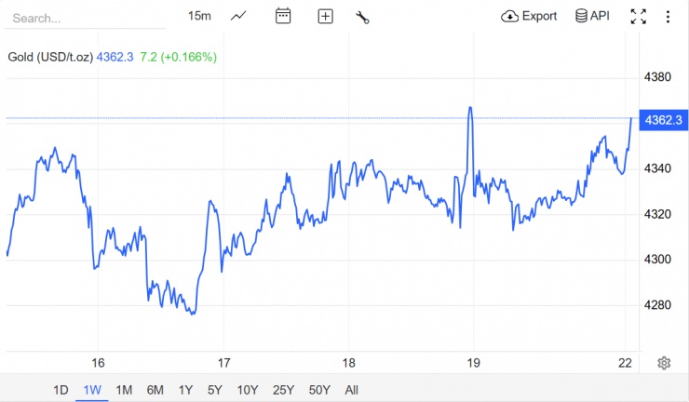Show the 5Y price history
Viewport: 689px width, 402px height.
click(x=215, y=390)
